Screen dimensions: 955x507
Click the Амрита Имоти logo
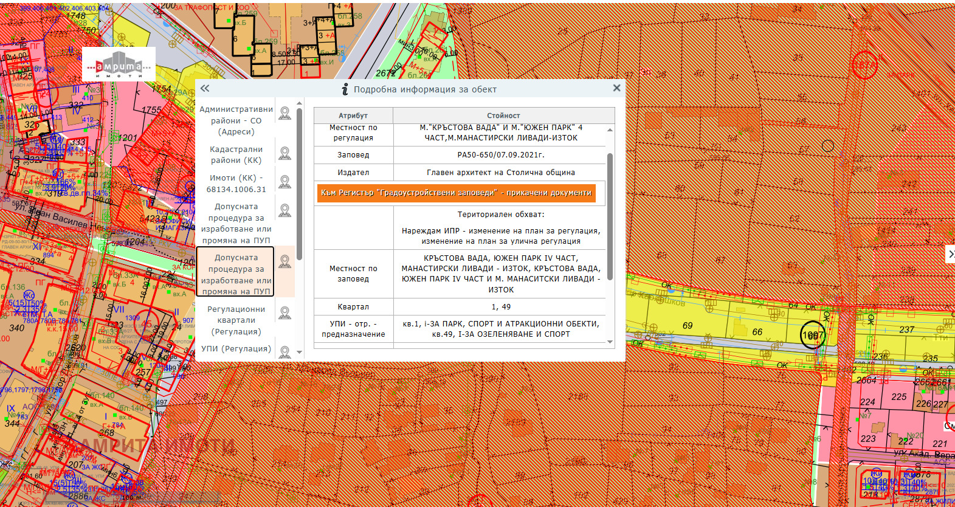(x=119, y=64)
